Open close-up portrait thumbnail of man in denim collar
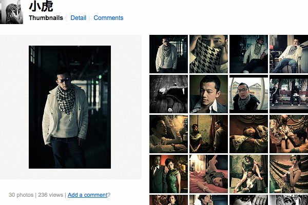 tap(208, 94)
